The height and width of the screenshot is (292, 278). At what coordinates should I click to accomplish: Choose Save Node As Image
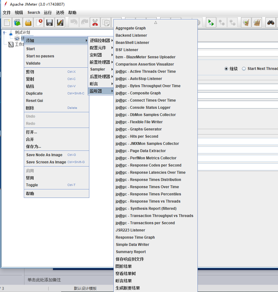[56, 155]
